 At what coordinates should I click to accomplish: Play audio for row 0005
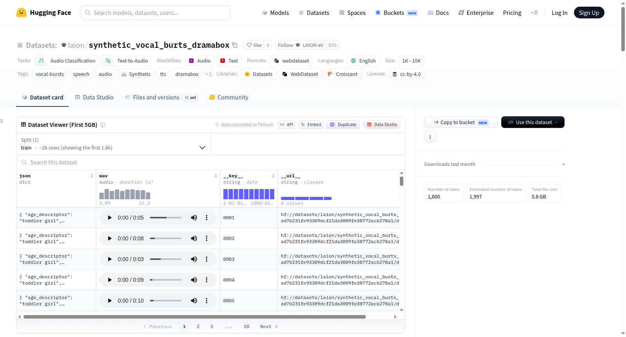(110, 301)
